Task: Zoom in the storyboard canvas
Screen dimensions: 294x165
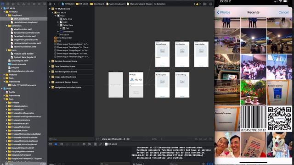Action: (161, 139)
